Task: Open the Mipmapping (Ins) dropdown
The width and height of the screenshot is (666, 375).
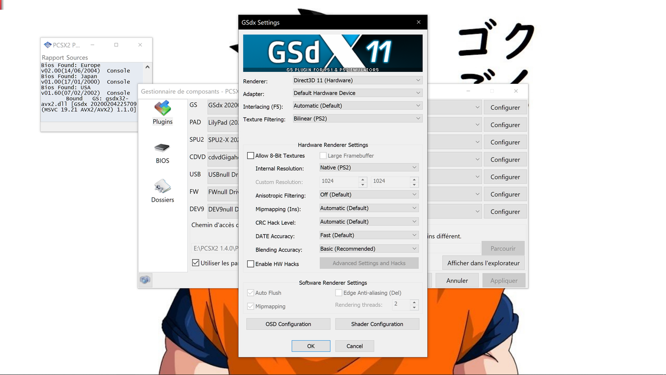Action: (369, 208)
